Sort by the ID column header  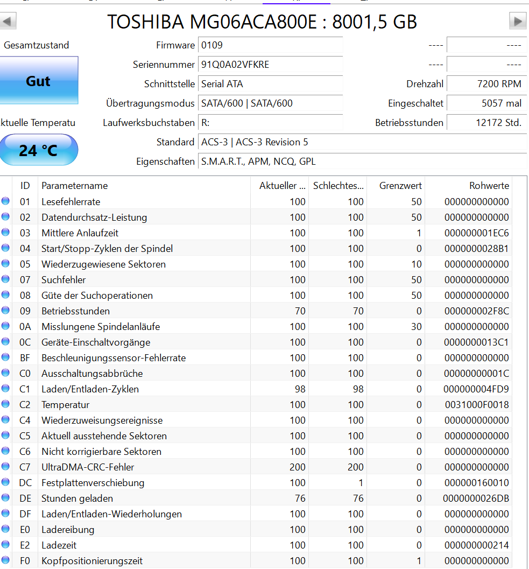[x=25, y=185]
